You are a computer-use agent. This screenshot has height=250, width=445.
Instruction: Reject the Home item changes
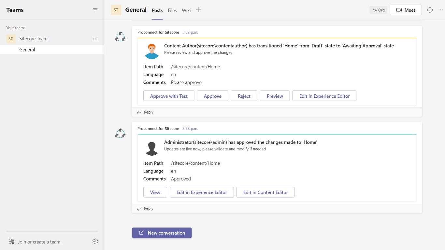pos(244,96)
